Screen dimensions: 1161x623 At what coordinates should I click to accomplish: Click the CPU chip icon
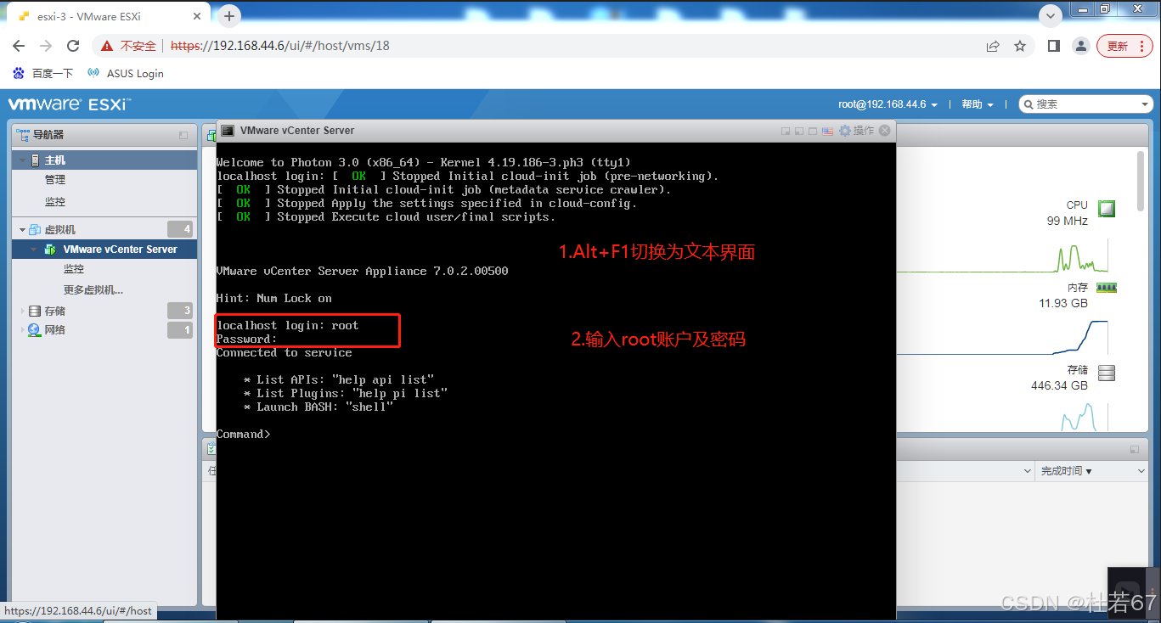coord(1106,207)
